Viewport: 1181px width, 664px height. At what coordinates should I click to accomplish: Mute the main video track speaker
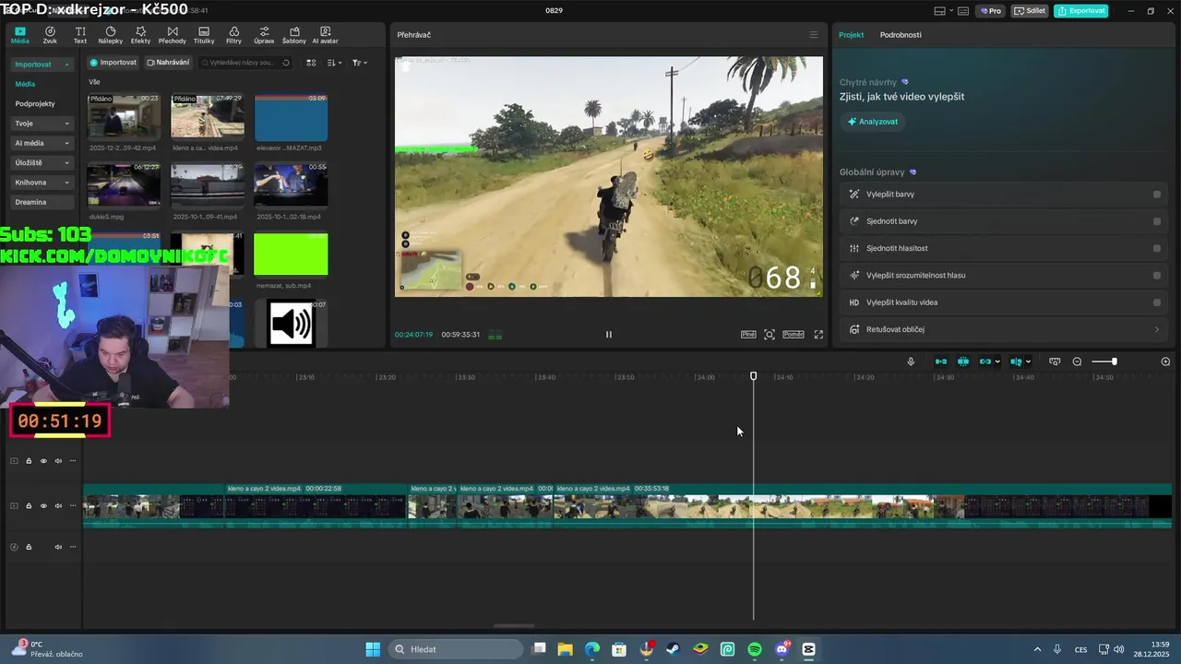pos(58,505)
